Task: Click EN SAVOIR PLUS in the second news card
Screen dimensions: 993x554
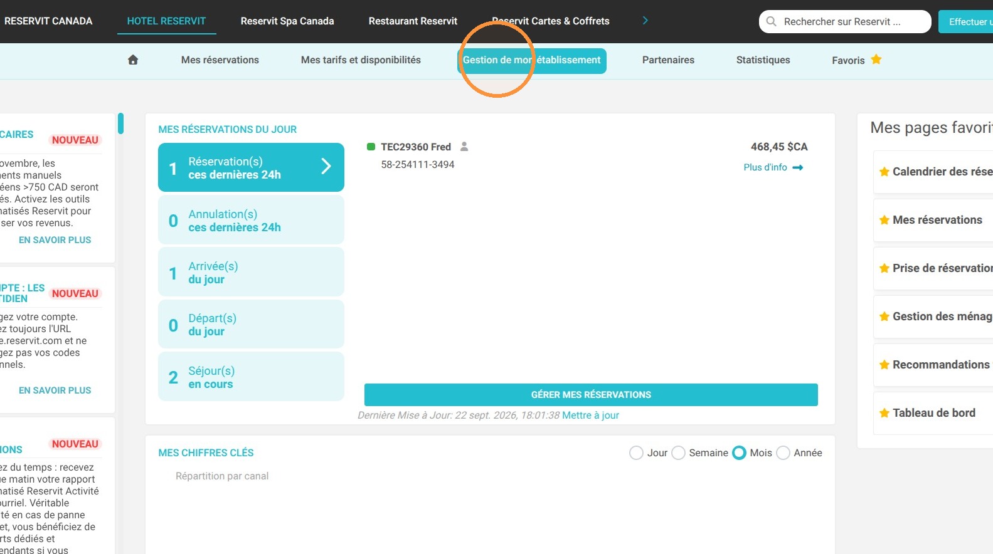Action: (55, 390)
